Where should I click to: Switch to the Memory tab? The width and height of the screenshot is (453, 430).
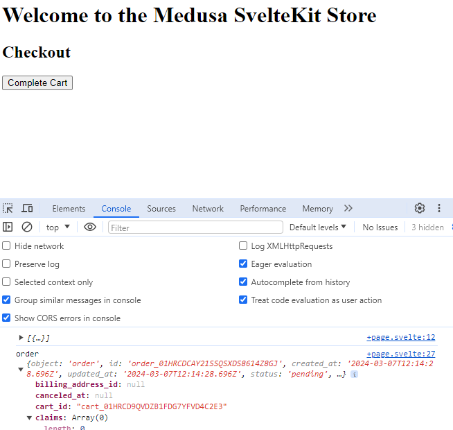click(318, 209)
